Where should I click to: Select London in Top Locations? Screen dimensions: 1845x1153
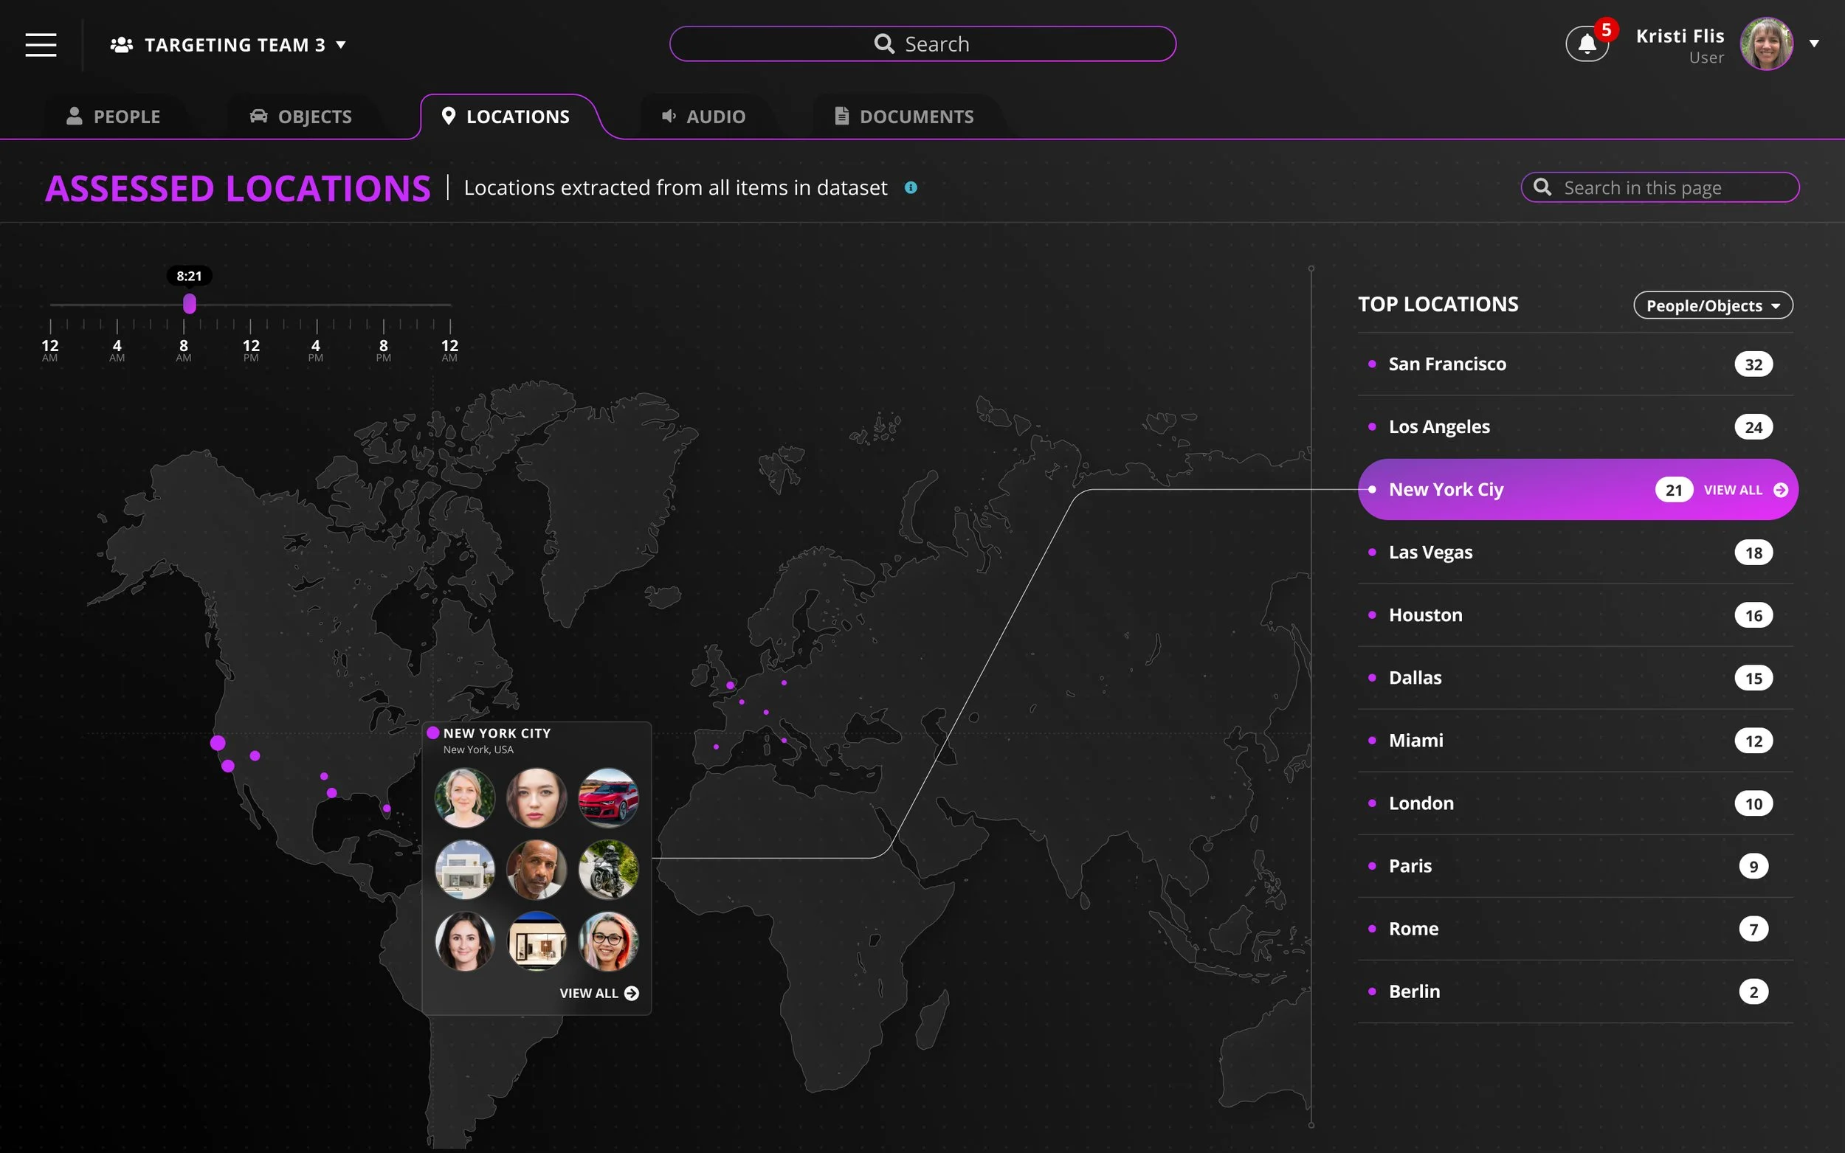(x=1575, y=803)
